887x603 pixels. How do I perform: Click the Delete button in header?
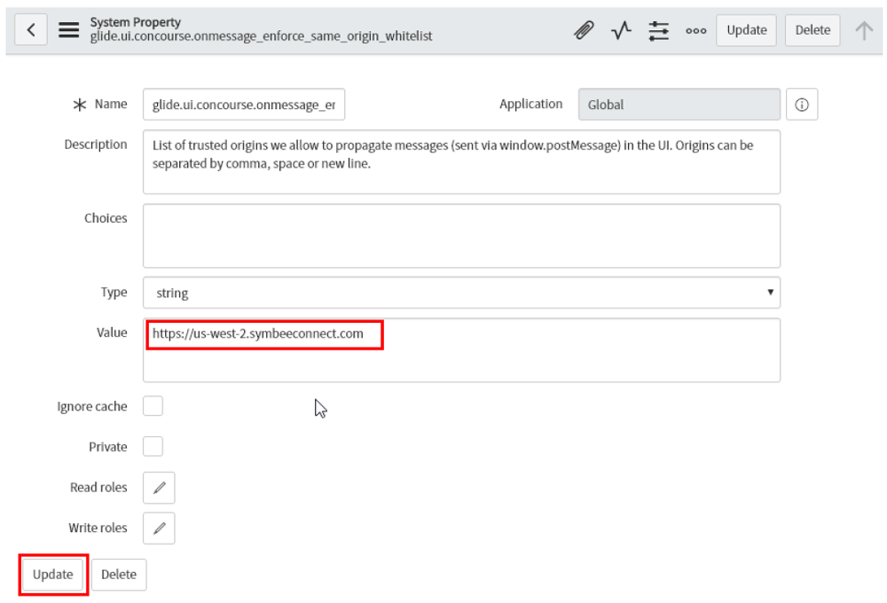click(x=812, y=30)
